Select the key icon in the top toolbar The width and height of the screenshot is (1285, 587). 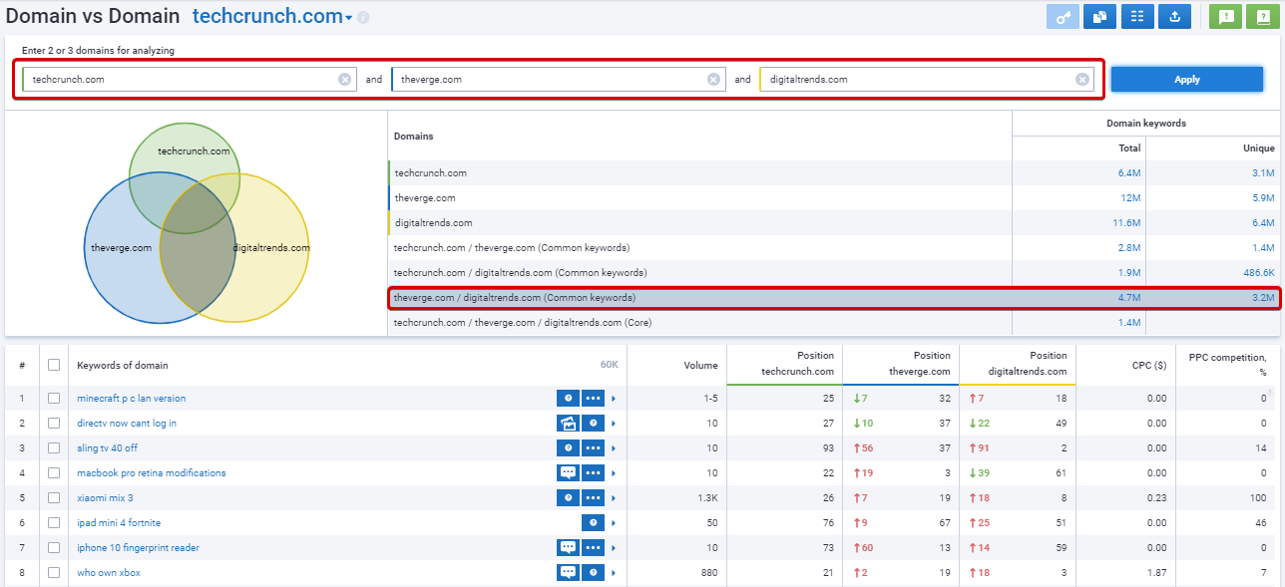(1062, 16)
